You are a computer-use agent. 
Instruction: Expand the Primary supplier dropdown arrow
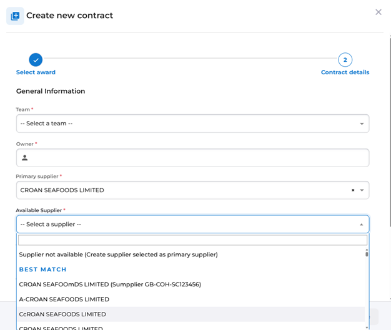[362, 190]
